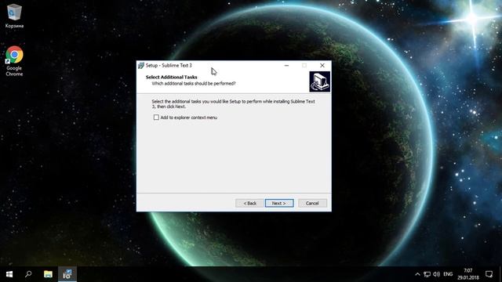Click the Select Additional Tasks heading
502x282 pixels.
171,77
